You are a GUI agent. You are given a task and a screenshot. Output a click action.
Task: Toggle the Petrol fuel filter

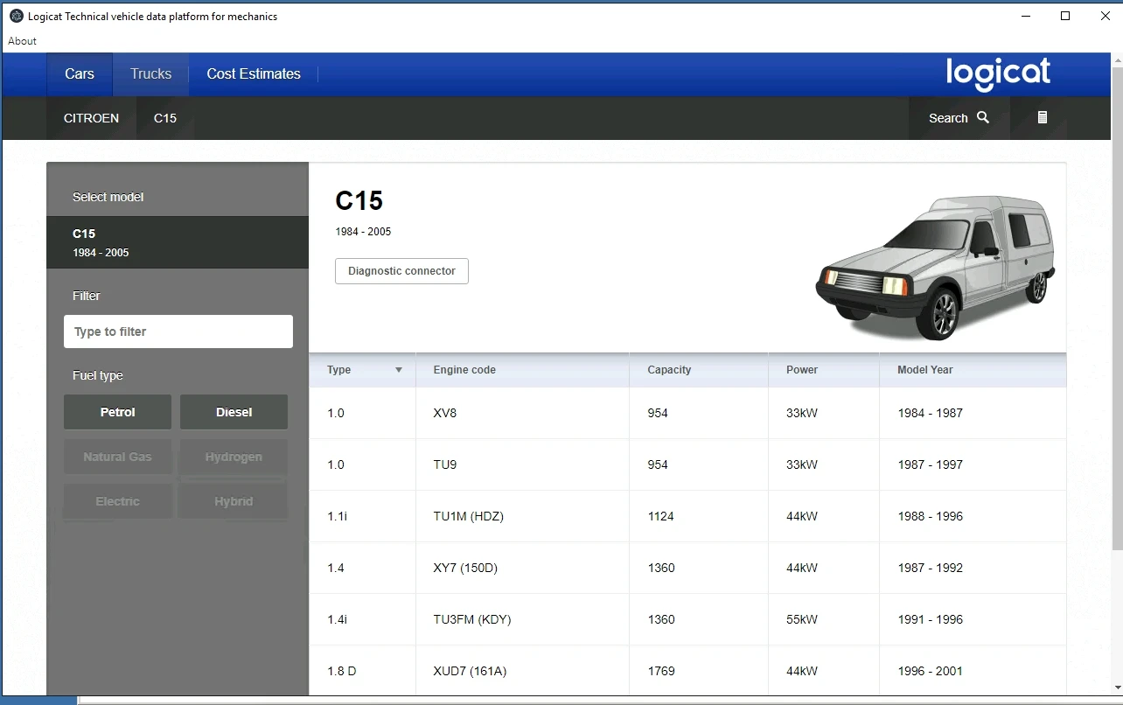click(117, 412)
